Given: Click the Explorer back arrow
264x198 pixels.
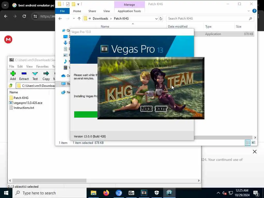Looking at the screenshot, I should [60, 19].
